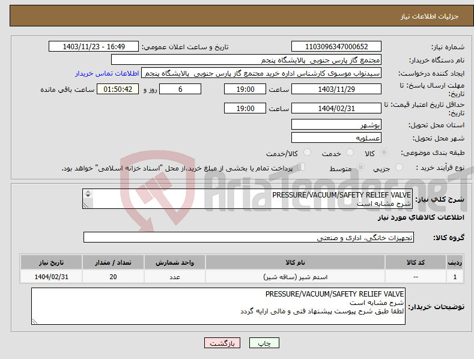Click the remaining days field showing 6
This screenshot has width=474, height=359.
point(180,89)
